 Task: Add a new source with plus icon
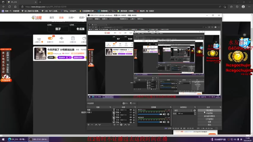pos(114,125)
